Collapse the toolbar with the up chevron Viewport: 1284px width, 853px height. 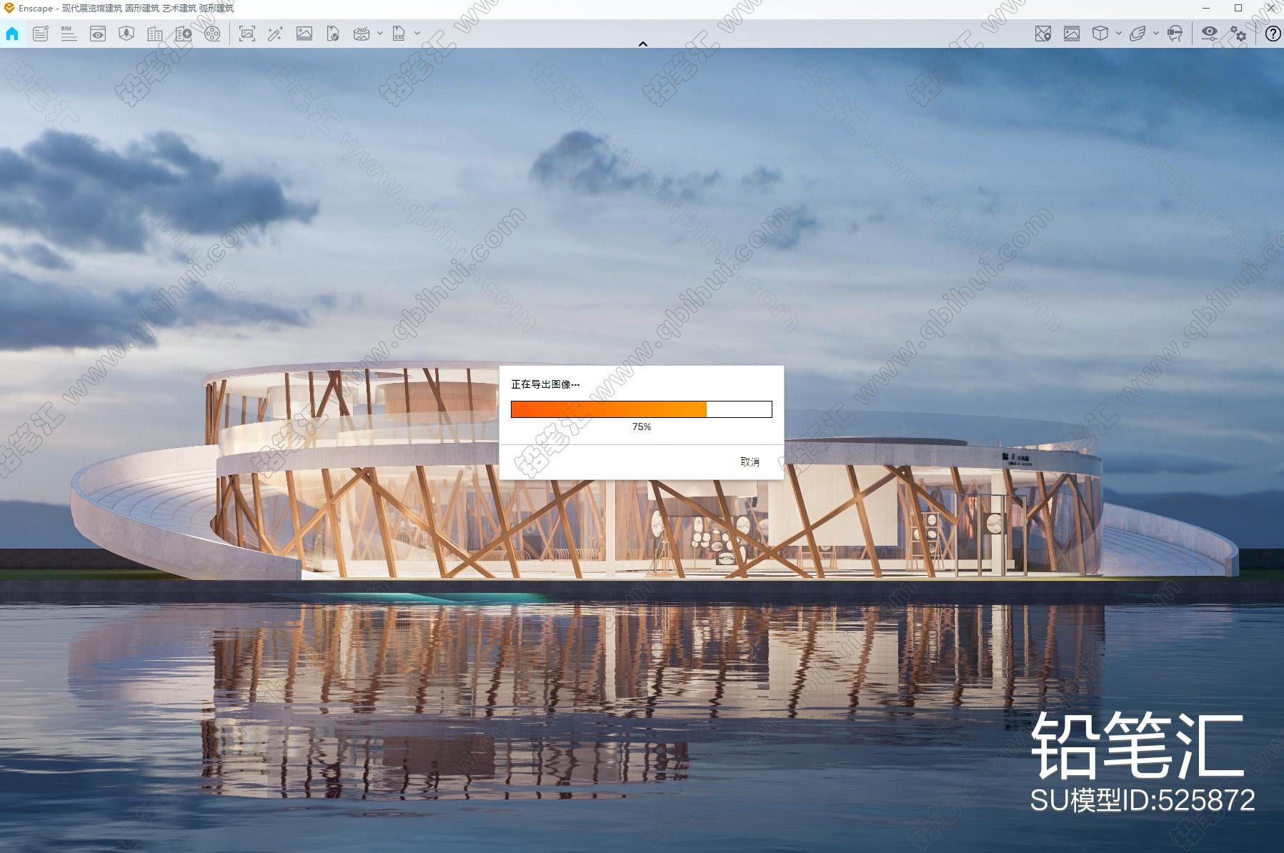pyautogui.click(x=642, y=44)
